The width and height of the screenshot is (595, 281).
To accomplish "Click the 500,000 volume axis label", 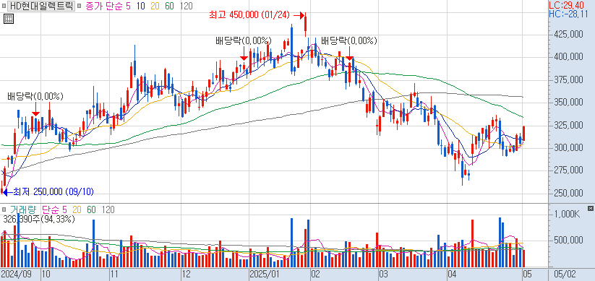I will pyautogui.click(x=568, y=241).
